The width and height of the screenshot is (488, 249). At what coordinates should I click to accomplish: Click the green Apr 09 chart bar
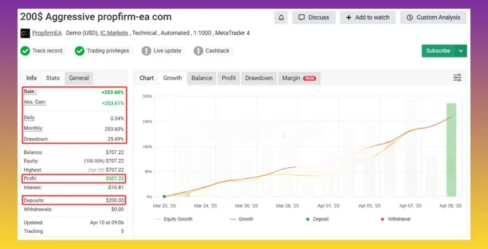pos(451,150)
